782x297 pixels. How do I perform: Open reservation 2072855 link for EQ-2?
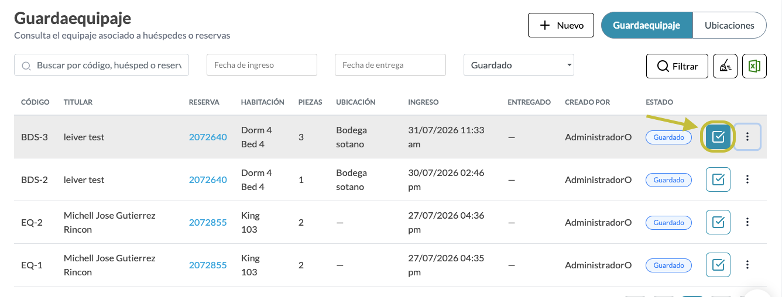coord(208,222)
